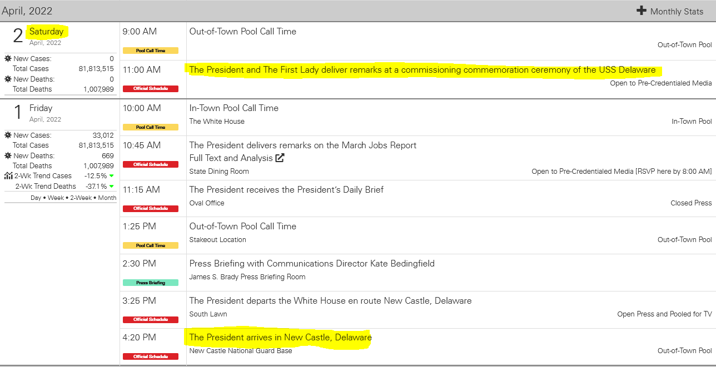
Task: Click the Official Schedule badge under 4:20 PM
Action: pos(151,356)
